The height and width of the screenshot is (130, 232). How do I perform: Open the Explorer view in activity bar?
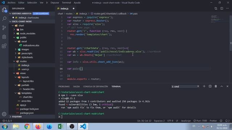(4, 10)
